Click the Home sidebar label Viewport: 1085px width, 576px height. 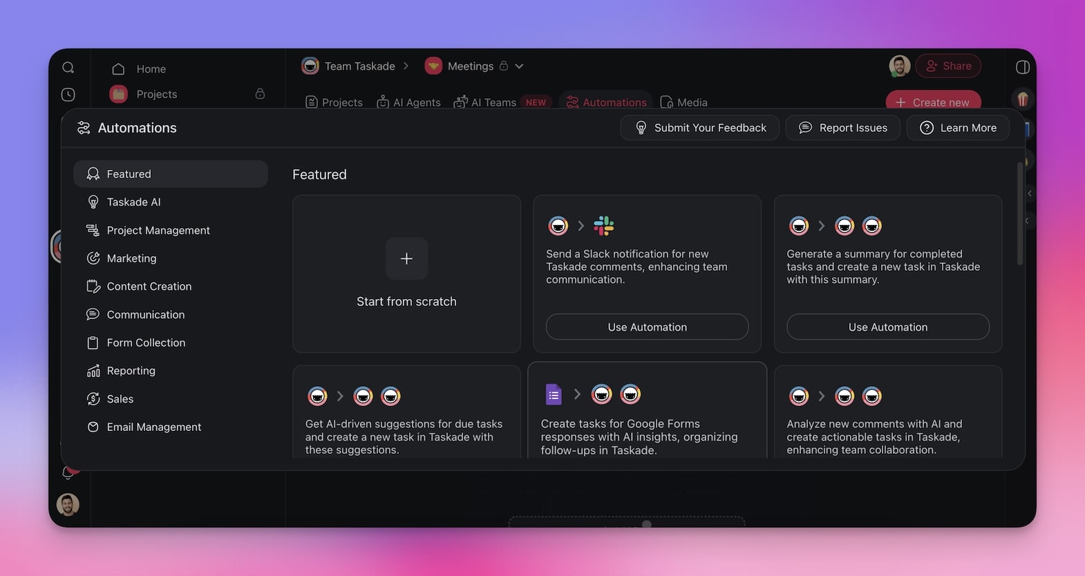pos(151,69)
